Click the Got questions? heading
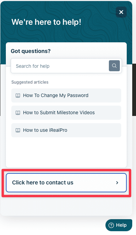Viewport: 136px width, 235px height. 31,51
